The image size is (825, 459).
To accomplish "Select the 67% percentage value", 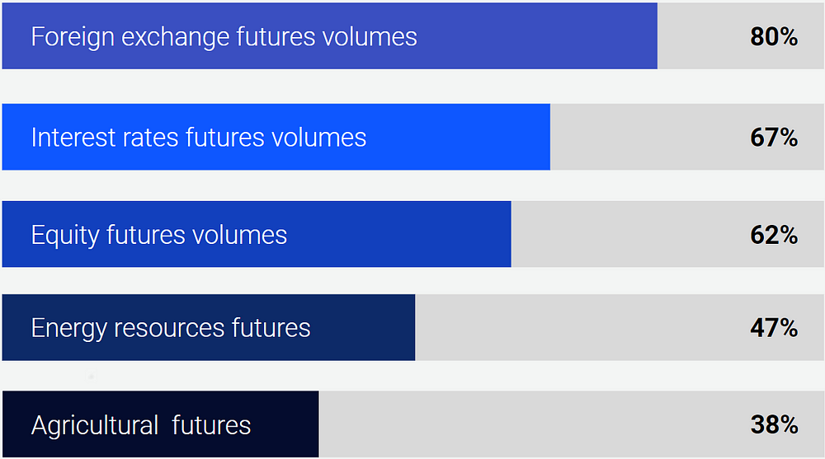I will [x=774, y=138].
